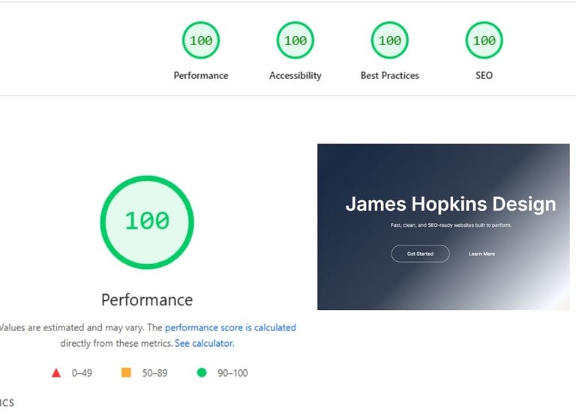Click the '90–100' legend text
The image size is (576, 415).
click(232, 373)
